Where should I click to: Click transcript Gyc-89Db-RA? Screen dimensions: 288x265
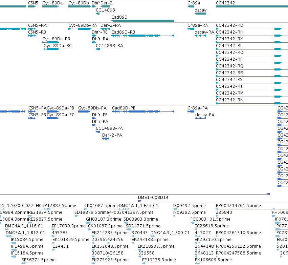(x=83, y=25)
